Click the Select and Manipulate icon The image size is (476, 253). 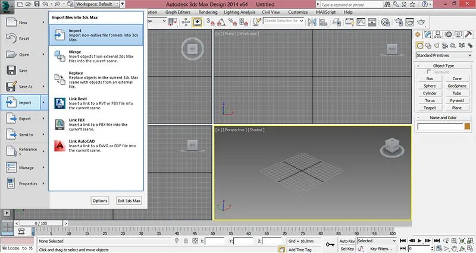pos(186,22)
